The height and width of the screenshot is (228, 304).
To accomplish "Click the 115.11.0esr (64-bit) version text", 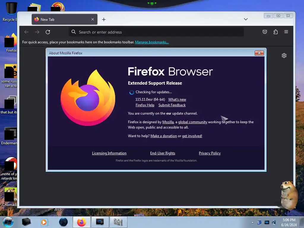I will coord(150,99).
